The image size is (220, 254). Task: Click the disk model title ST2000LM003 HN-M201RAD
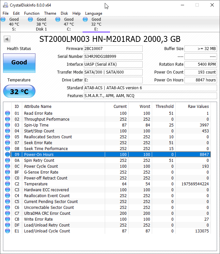[x=110, y=39]
